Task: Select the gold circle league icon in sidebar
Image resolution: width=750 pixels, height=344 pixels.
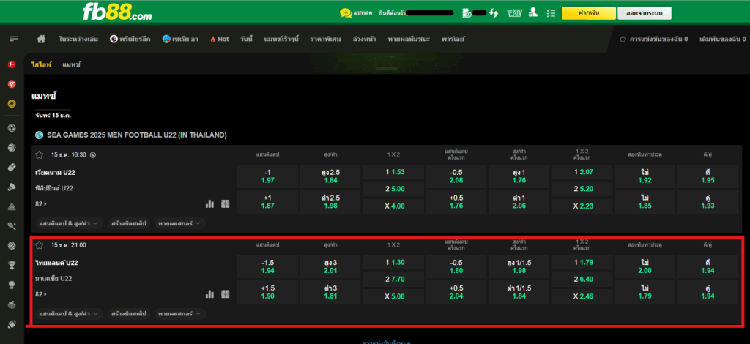Action: tap(12, 103)
